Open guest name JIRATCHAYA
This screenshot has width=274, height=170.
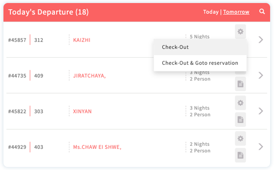pyautogui.click(x=89, y=76)
